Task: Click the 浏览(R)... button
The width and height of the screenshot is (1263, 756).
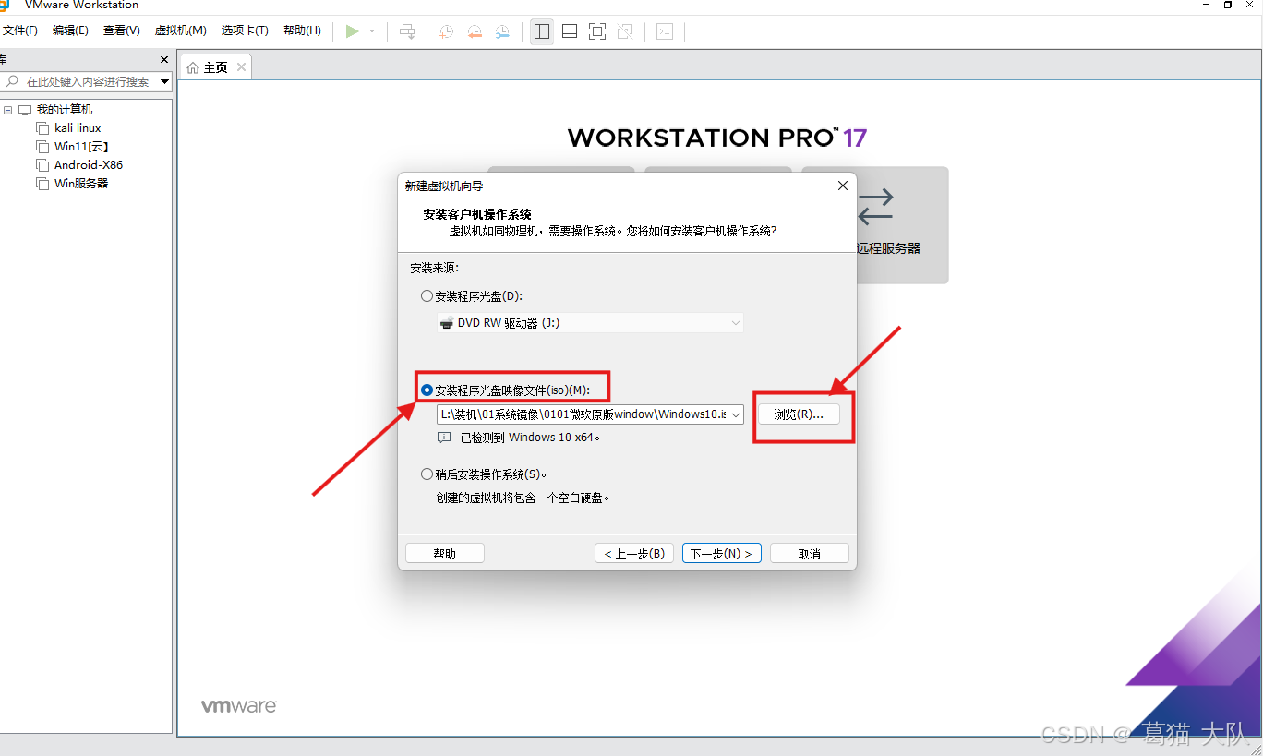Action: pyautogui.click(x=799, y=414)
